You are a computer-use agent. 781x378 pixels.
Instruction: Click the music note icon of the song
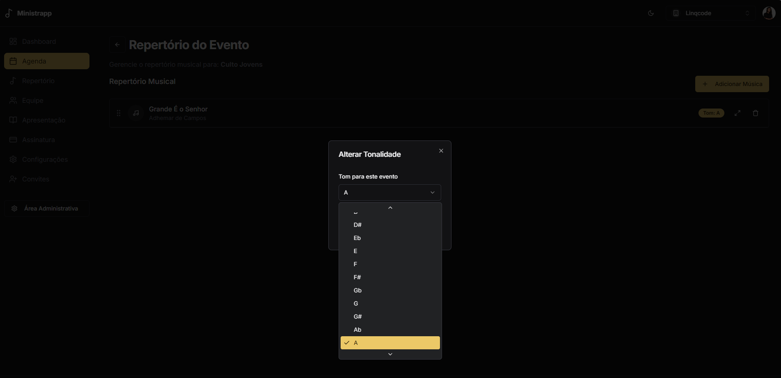pos(136,113)
